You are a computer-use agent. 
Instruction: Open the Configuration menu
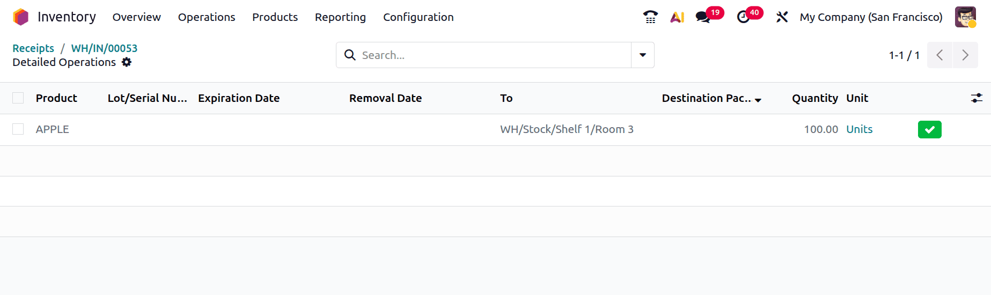tap(418, 17)
